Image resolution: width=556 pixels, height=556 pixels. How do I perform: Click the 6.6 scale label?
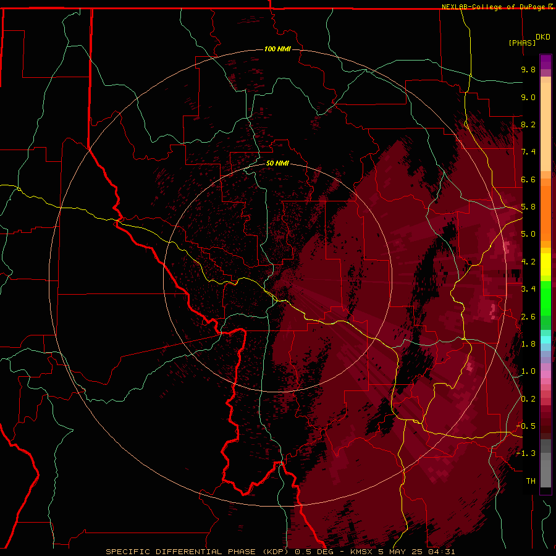point(528,179)
